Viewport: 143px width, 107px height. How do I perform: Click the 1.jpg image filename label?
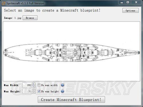coord(18,18)
